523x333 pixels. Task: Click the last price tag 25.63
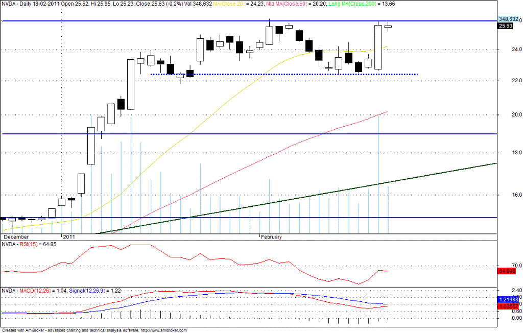[x=505, y=26]
